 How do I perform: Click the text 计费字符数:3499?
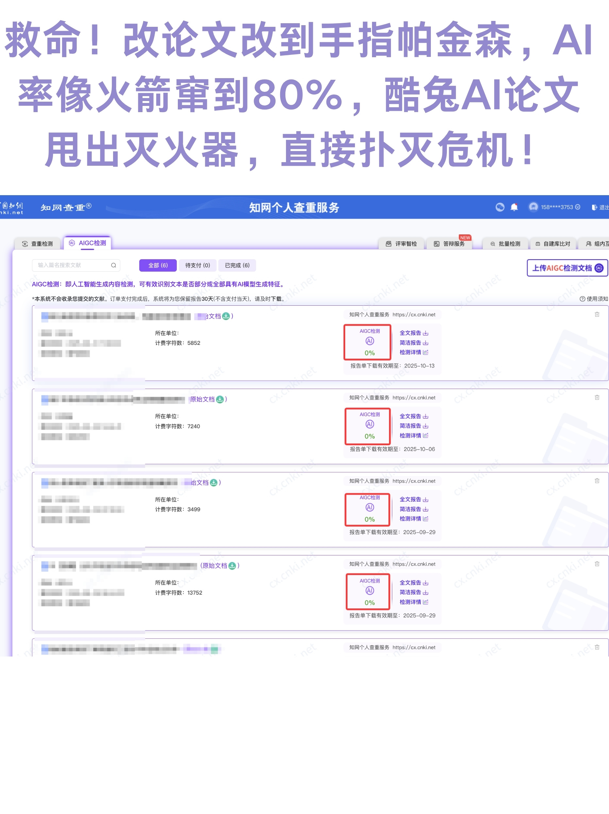coord(178,509)
